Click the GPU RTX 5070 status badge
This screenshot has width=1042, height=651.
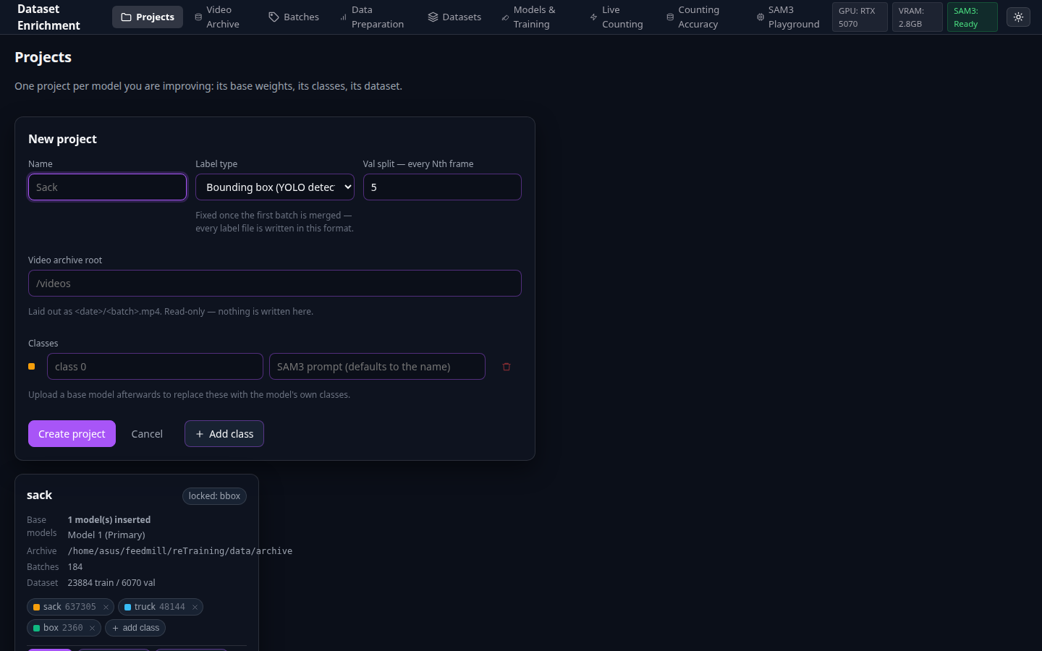[x=860, y=17]
